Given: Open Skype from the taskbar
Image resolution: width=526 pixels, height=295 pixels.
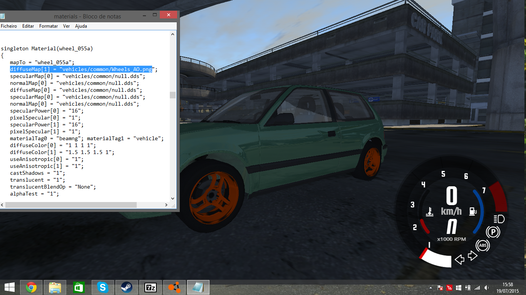Looking at the screenshot, I should coord(102,287).
